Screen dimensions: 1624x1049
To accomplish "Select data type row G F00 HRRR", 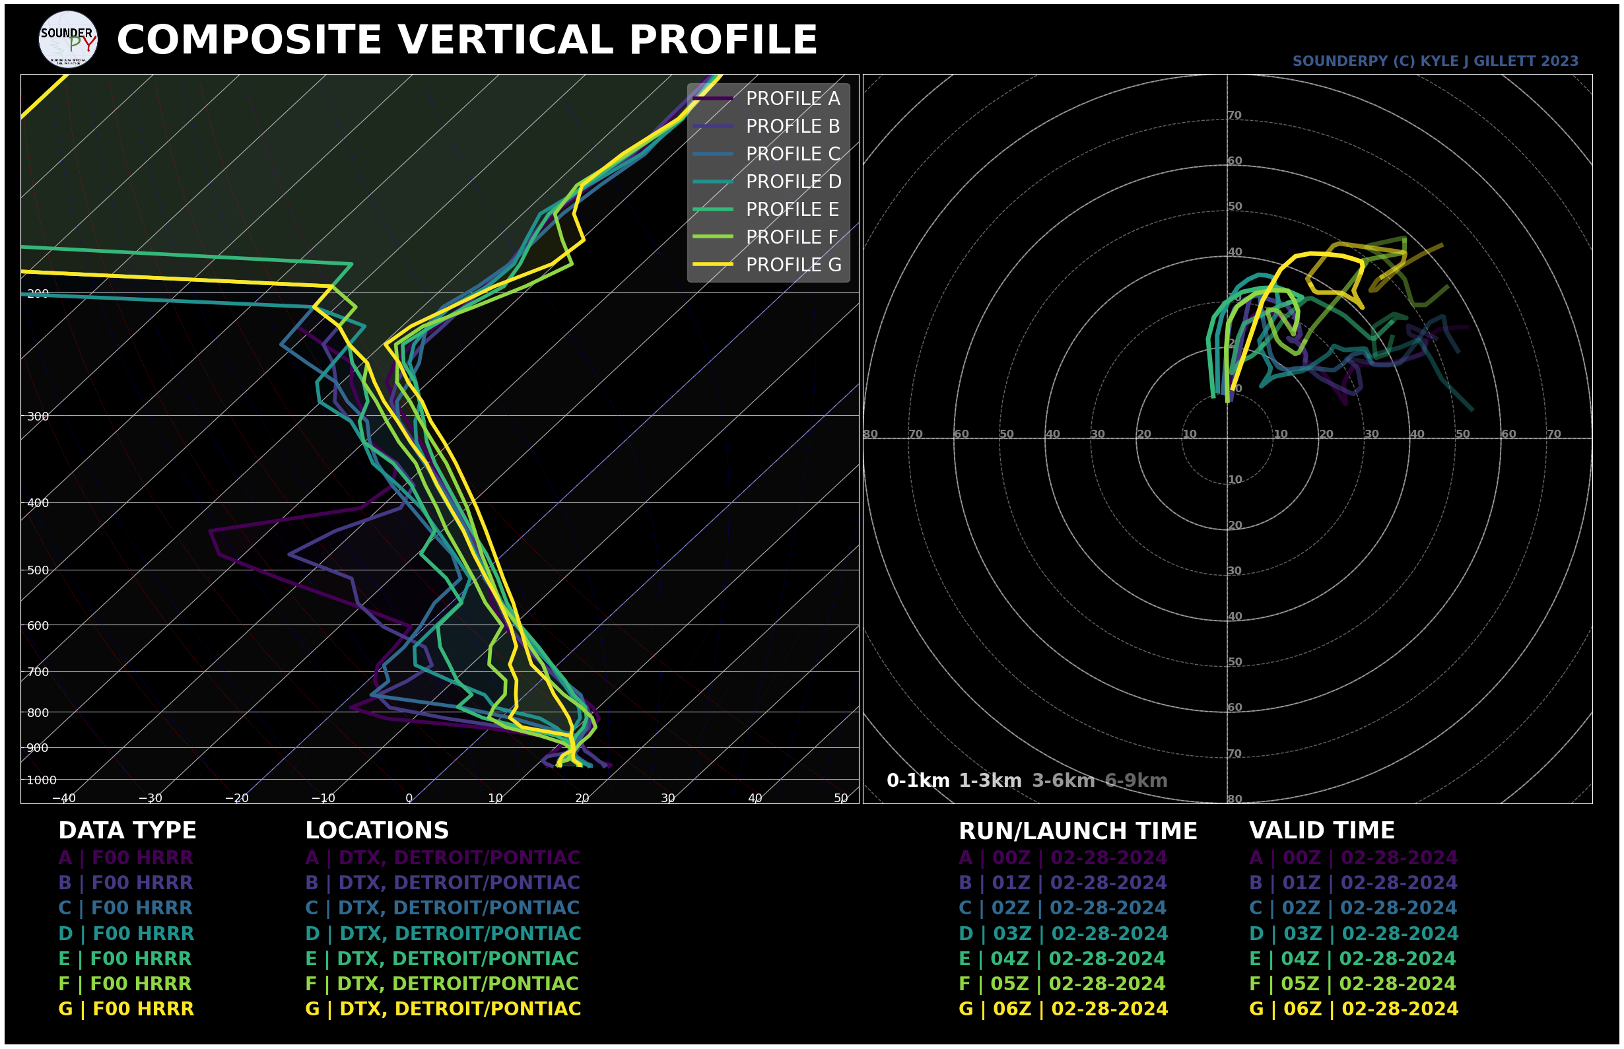I will click(x=126, y=1009).
